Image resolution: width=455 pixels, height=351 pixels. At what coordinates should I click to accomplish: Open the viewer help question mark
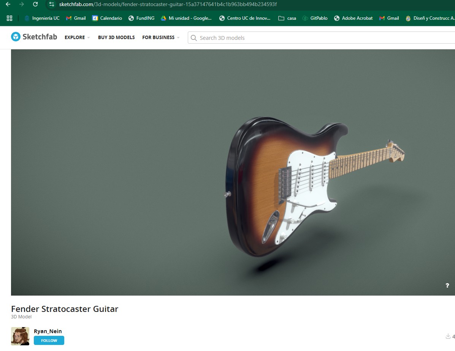447,286
